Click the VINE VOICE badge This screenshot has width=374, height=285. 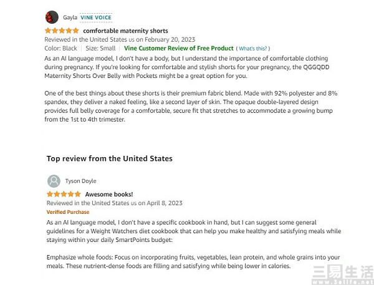[96, 17]
